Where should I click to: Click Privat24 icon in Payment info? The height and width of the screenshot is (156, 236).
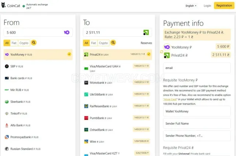(167, 55)
